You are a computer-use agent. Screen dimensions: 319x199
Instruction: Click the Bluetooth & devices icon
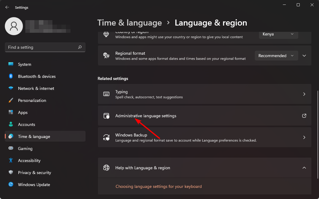click(x=11, y=76)
